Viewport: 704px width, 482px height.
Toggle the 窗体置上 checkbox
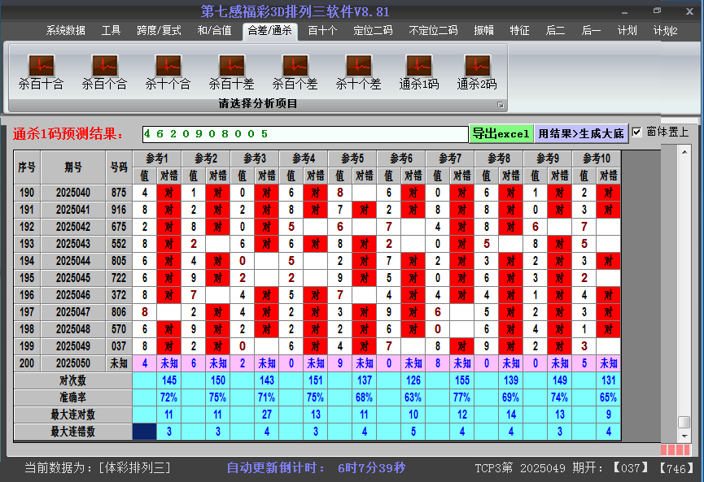point(636,132)
